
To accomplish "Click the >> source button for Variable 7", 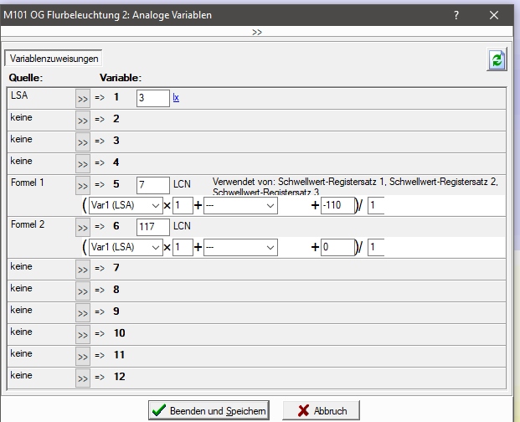I will (83, 269).
